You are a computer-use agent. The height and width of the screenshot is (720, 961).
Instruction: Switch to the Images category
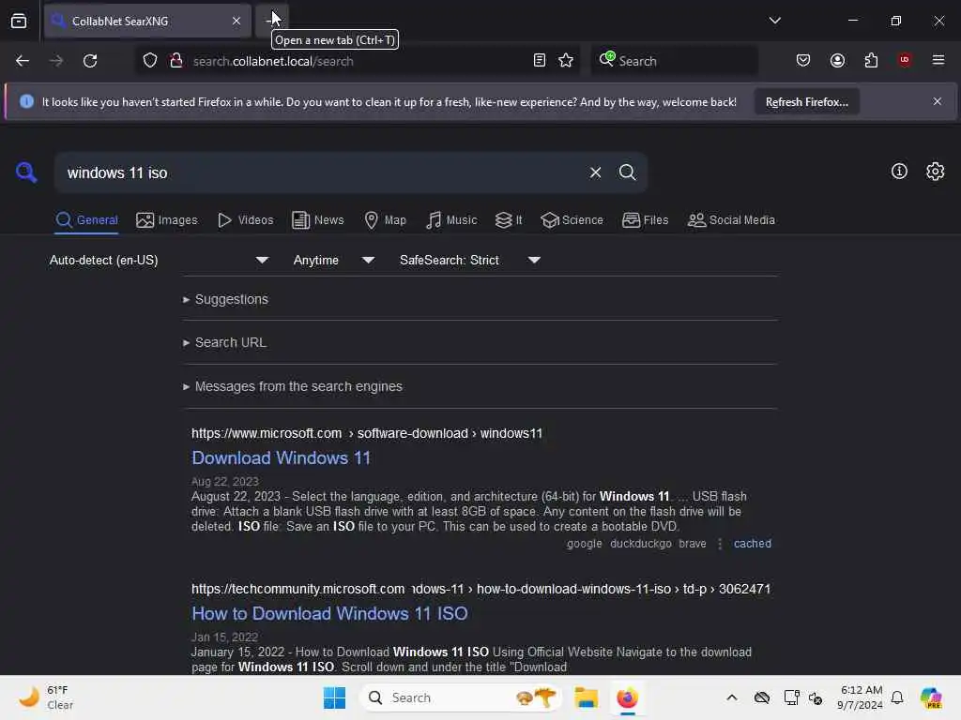pos(167,219)
